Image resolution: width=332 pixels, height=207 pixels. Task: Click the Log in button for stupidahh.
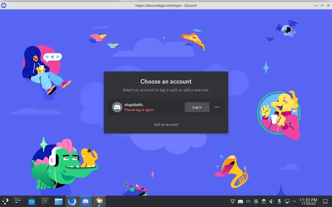click(197, 107)
